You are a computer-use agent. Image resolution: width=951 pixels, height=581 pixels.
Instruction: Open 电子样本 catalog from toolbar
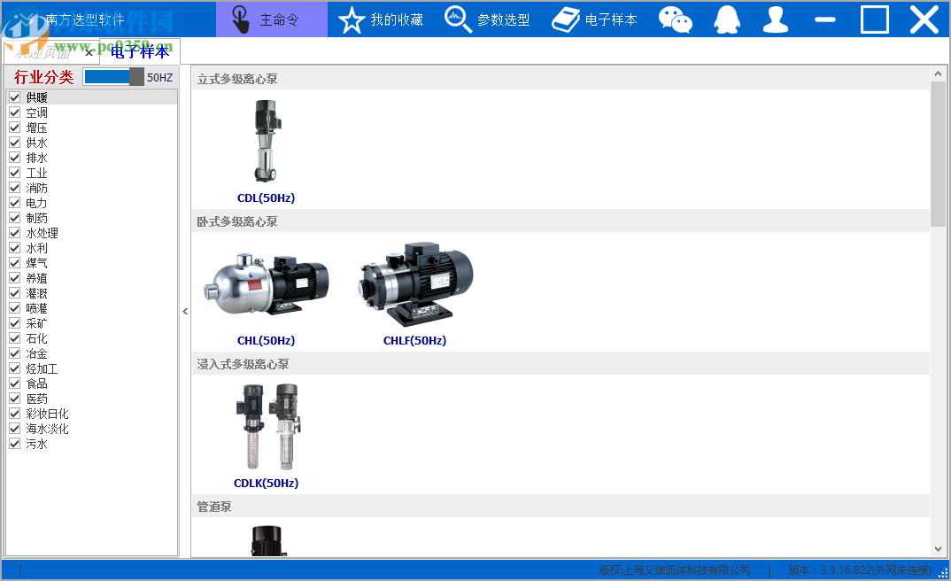coord(595,19)
